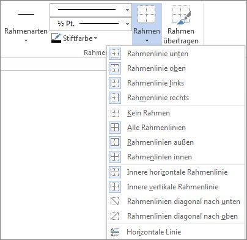
Task: Select the Rahmenlinie links menu text
Action: pos(156,83)
